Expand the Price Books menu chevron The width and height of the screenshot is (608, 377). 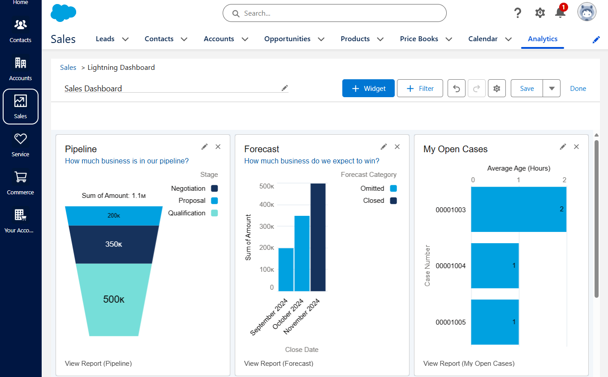point(449,39)
